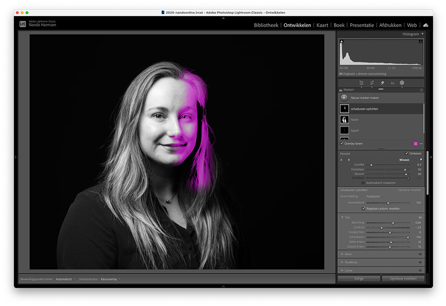The height and width of the screenshot is (306, 446).
Task: Show the filmstrip via bottom edge arrow
Action: click(x=223, y=286)
